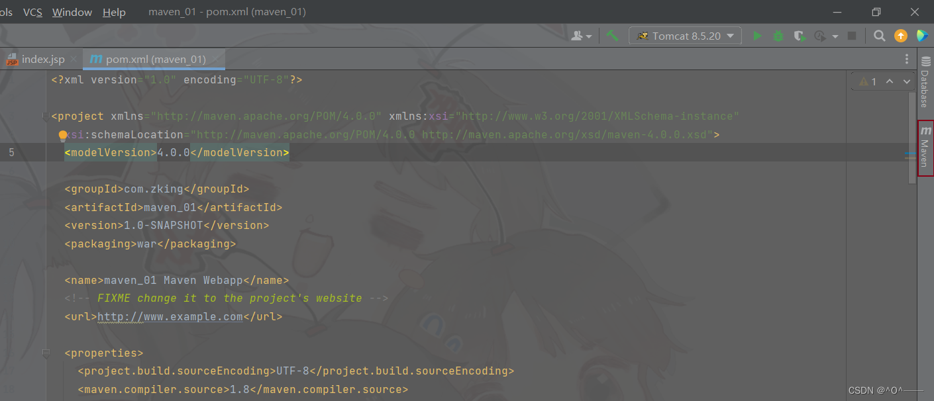Click the Stop square button
This screenshot has width=934, height=401.
point(852,36)
